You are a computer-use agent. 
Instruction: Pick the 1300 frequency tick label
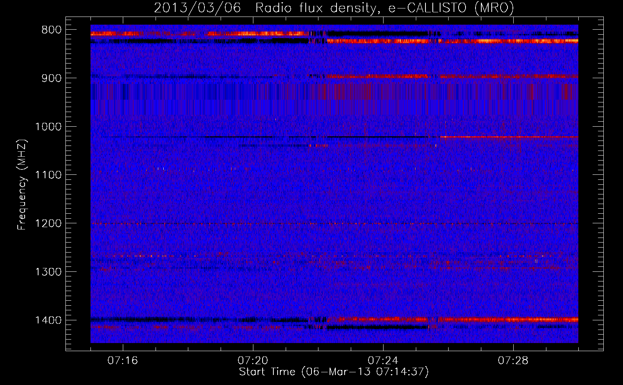(x=48, y=272)
